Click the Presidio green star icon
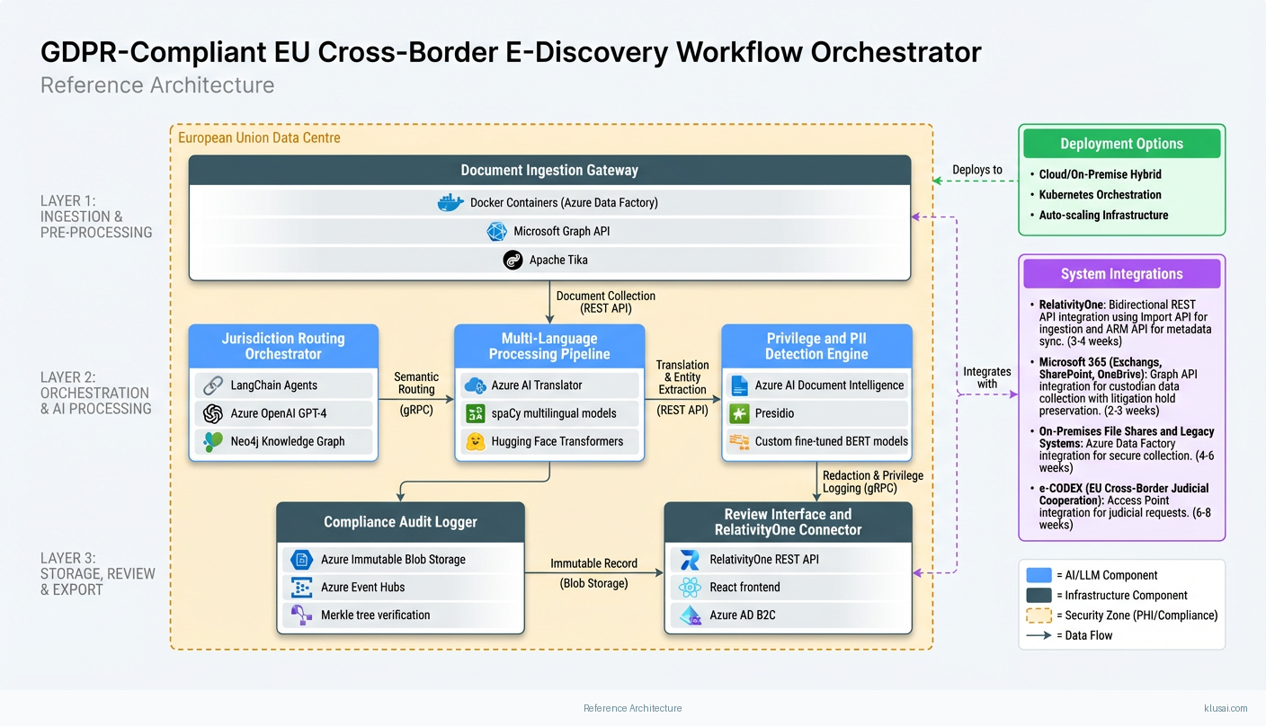Viewport: 1266px width, 726px height. coord(739,413)
